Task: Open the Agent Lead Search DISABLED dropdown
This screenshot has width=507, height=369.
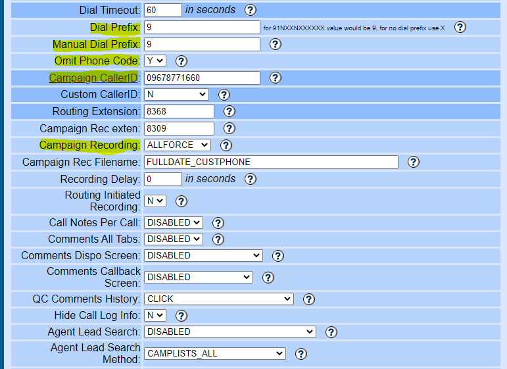Action: click(x=230, y=332)
